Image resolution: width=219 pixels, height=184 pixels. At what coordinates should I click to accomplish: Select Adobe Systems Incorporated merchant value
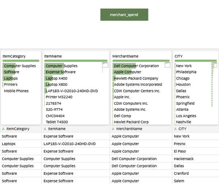tap(138, 84)
